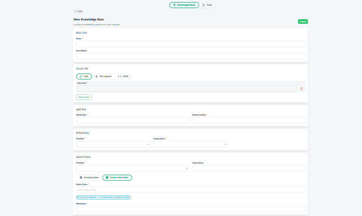The width and height of the screenshot is (362, 216).
Task: Focus the Chunk Overlap field
Action: (x=249, y=120)
